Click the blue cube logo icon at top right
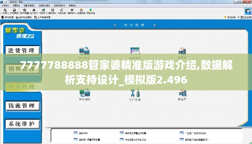The width and height of the screenshot is (252, 144). [x=248, y=11]
